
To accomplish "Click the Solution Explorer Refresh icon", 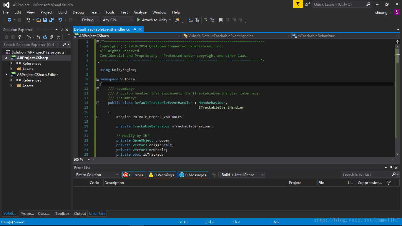I will point(45,37).
